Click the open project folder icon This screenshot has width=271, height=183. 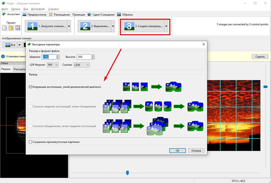11,28
